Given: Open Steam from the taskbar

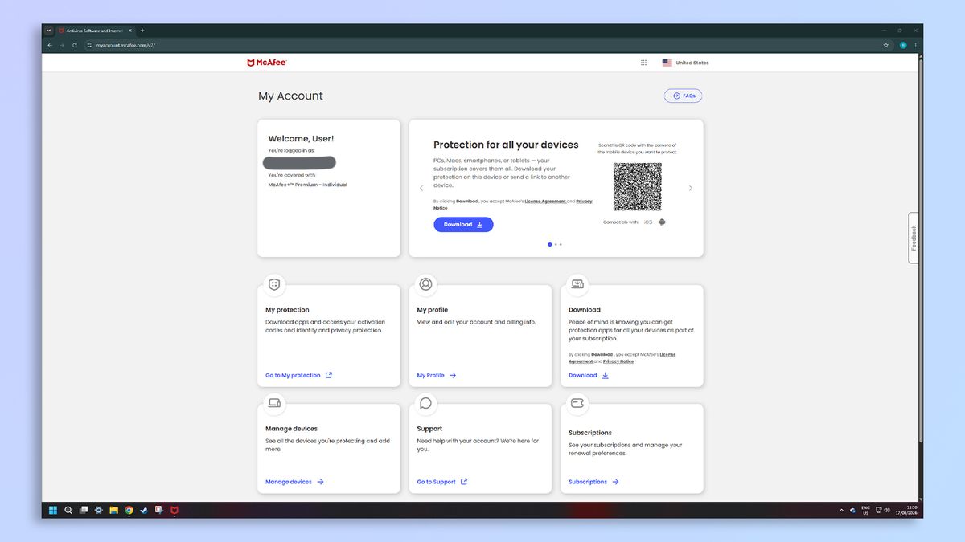Looking at the screenshot, I should point(144,510).
